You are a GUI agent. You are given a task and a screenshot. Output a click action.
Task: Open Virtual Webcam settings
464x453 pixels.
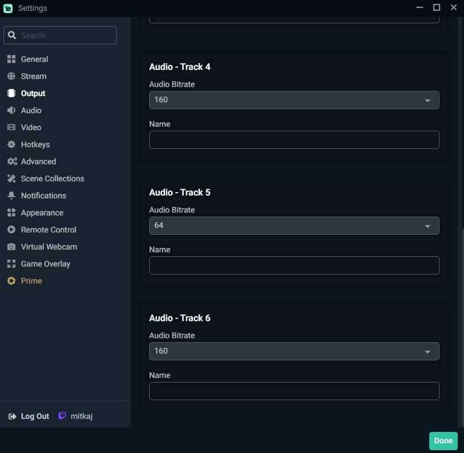point(49,247)
